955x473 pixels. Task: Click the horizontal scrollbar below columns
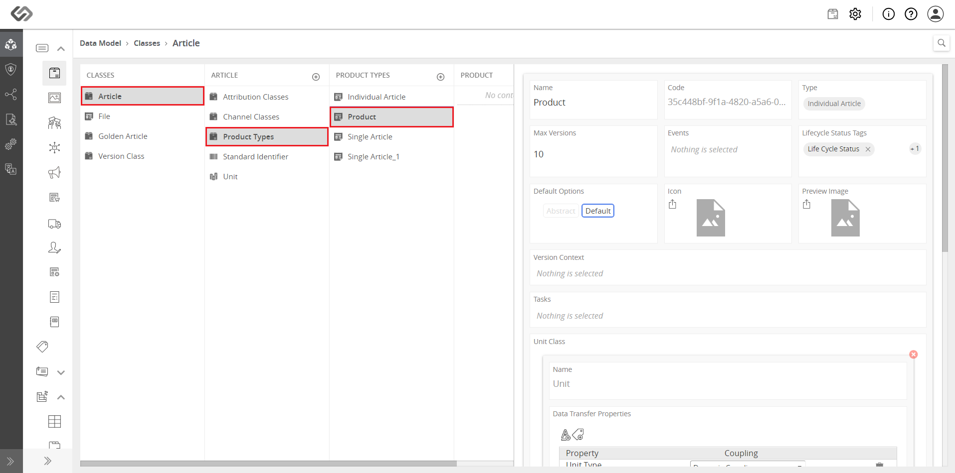click(x=268, y=464)
